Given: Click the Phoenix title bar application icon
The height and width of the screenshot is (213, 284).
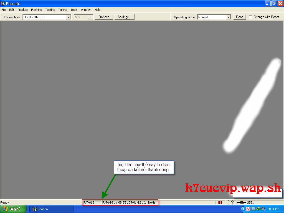Looking at the screenshot, I should [3, 4].
